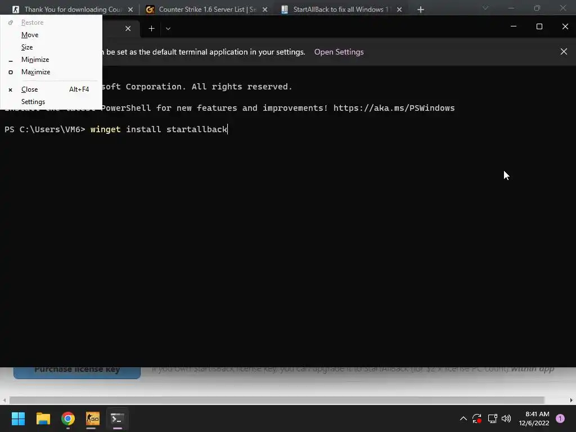Close the Thank You for downloading tab
The height and width of the screenshot is (432, 576).
130,10
